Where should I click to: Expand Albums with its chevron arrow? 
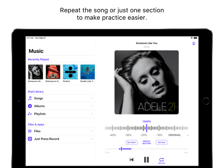[x=92, y=106]
